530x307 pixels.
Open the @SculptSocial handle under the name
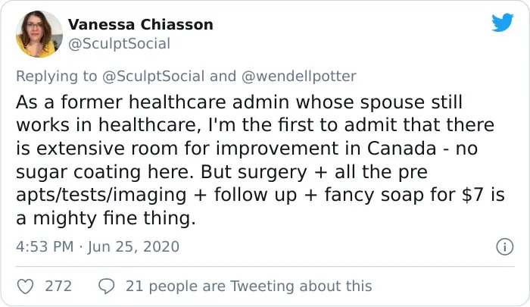[x=120, y=44]
